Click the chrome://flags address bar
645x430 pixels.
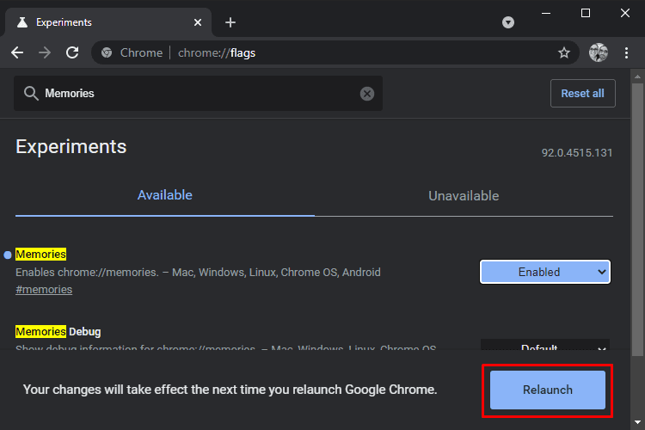point(335,52)
